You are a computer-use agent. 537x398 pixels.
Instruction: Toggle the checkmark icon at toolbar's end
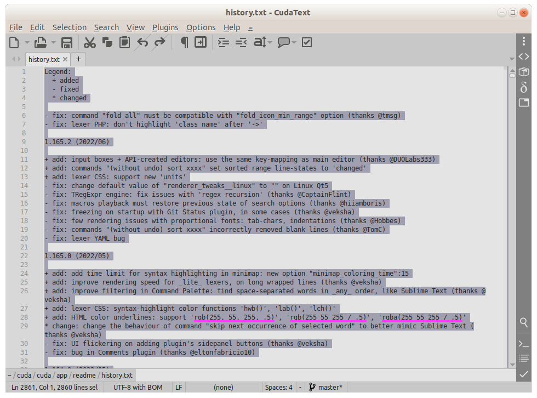pyautogui.click(x=306, y=42)
